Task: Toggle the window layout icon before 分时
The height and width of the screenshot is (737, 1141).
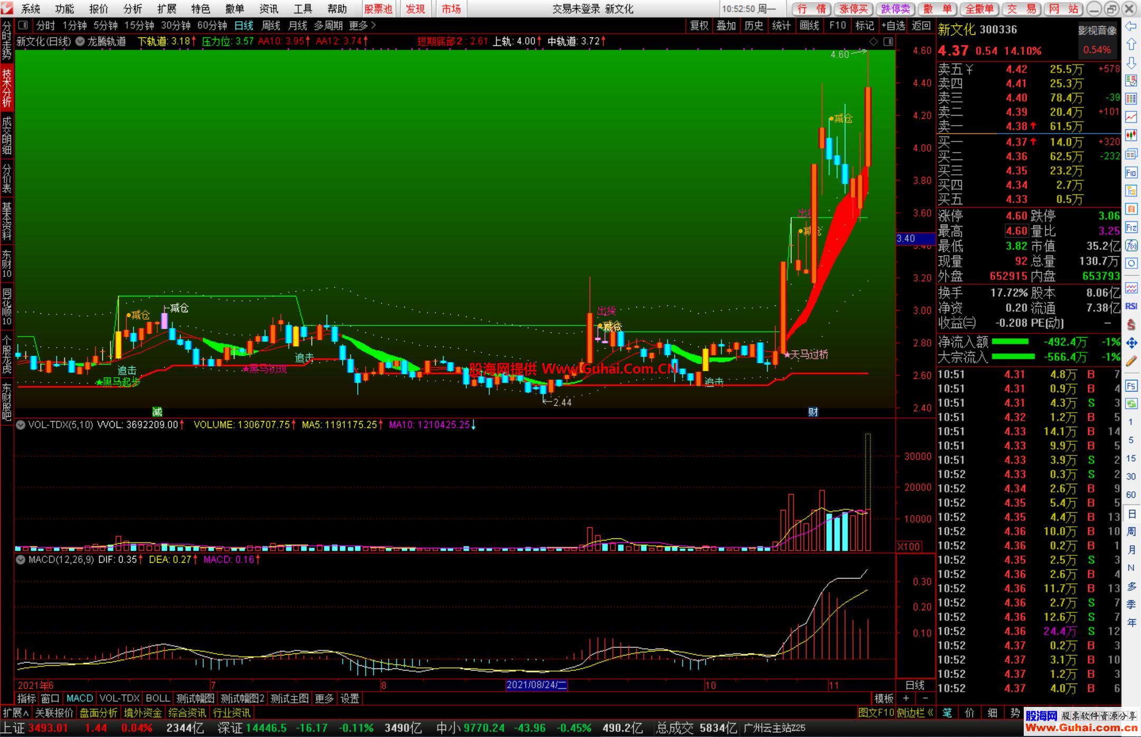Action: click(23, 25)
